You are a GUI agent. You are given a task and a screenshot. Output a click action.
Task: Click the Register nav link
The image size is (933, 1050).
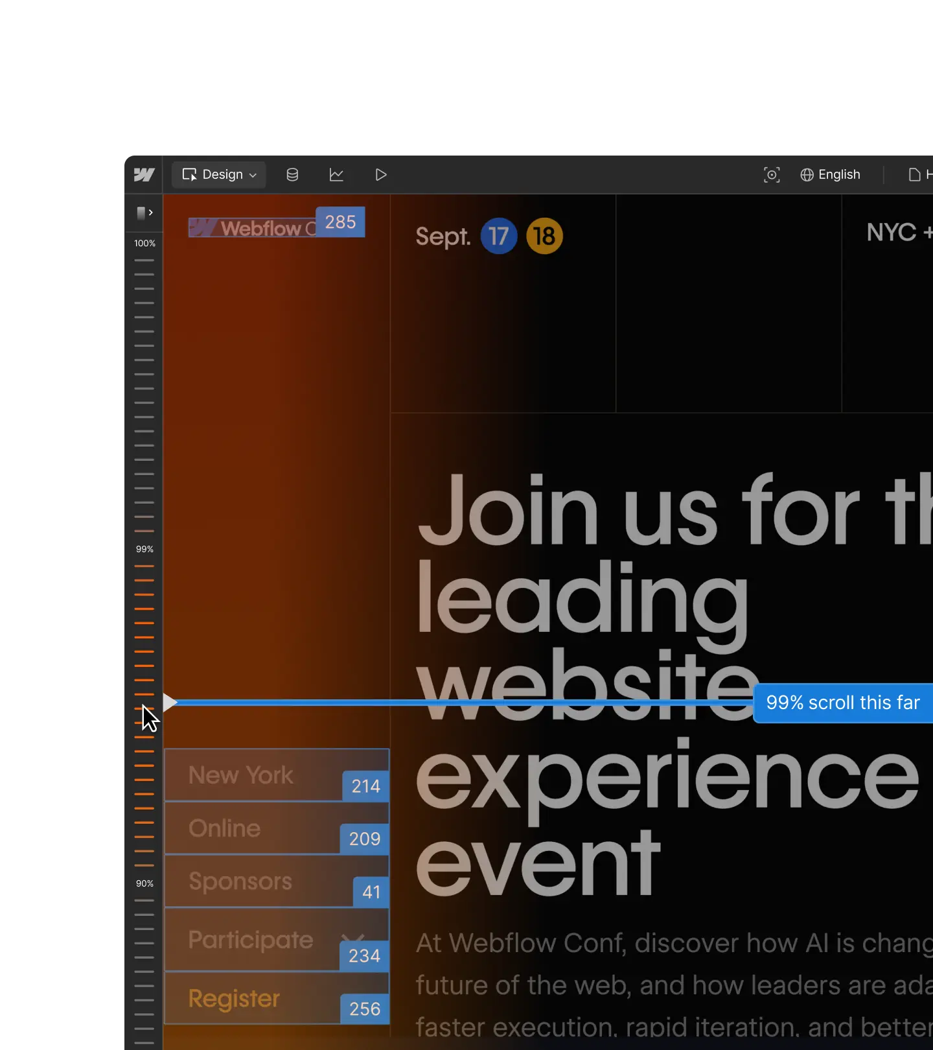pos(277,999)
